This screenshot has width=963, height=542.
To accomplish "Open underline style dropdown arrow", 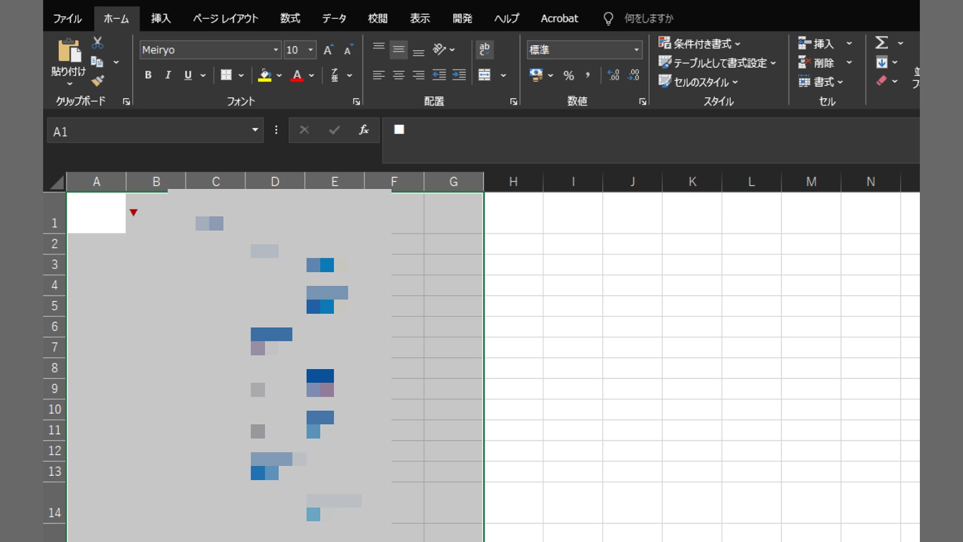I will (x=203, y=75).
